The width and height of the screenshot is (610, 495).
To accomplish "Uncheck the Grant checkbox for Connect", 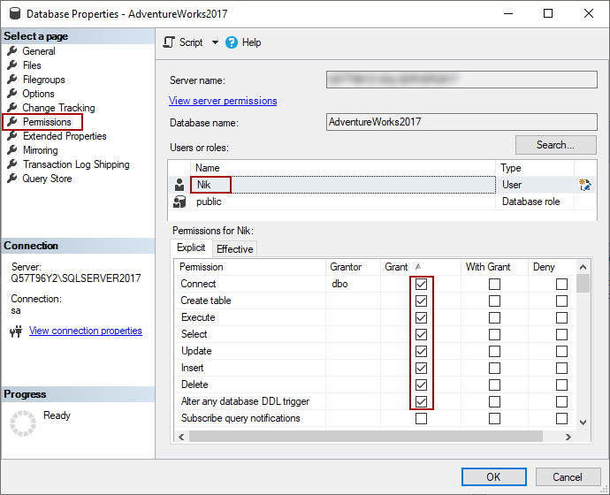I will (422, 284).
